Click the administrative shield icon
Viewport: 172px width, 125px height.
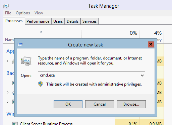point(41,84)
